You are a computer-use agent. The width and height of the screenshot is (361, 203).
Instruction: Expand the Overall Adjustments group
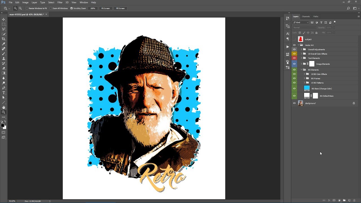(301, 49)
